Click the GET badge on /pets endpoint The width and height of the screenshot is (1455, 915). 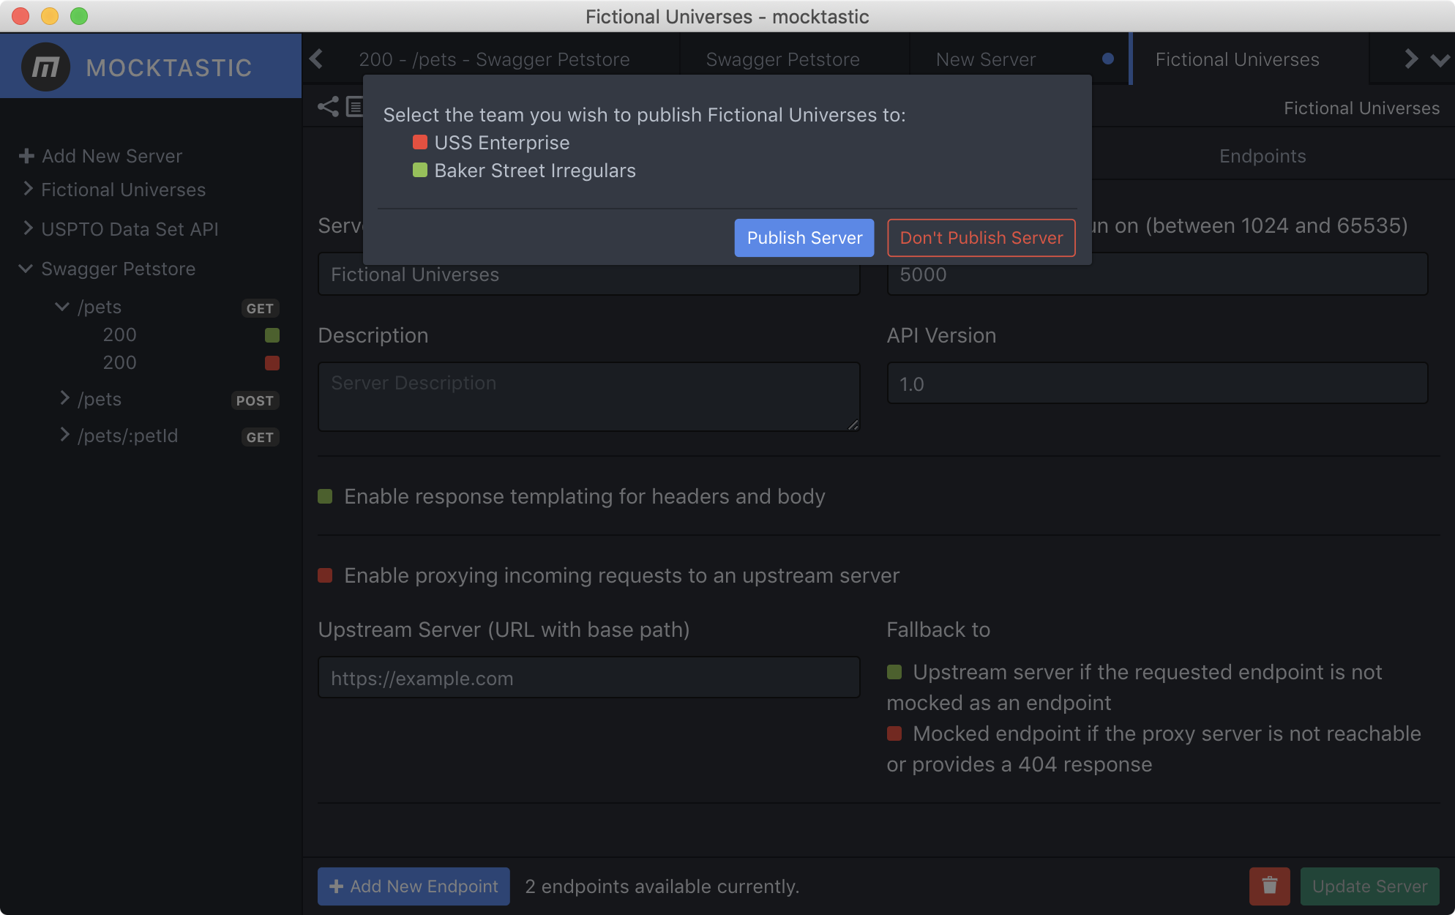tap(260, 308)
